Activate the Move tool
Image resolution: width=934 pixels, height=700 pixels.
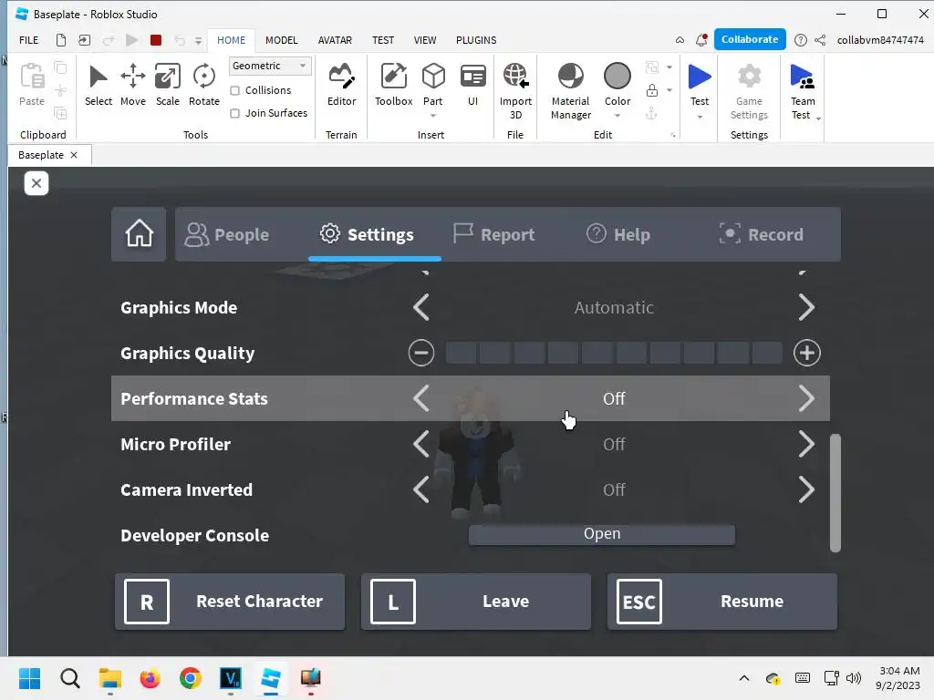pyautogui.click(x=133, y=85)
